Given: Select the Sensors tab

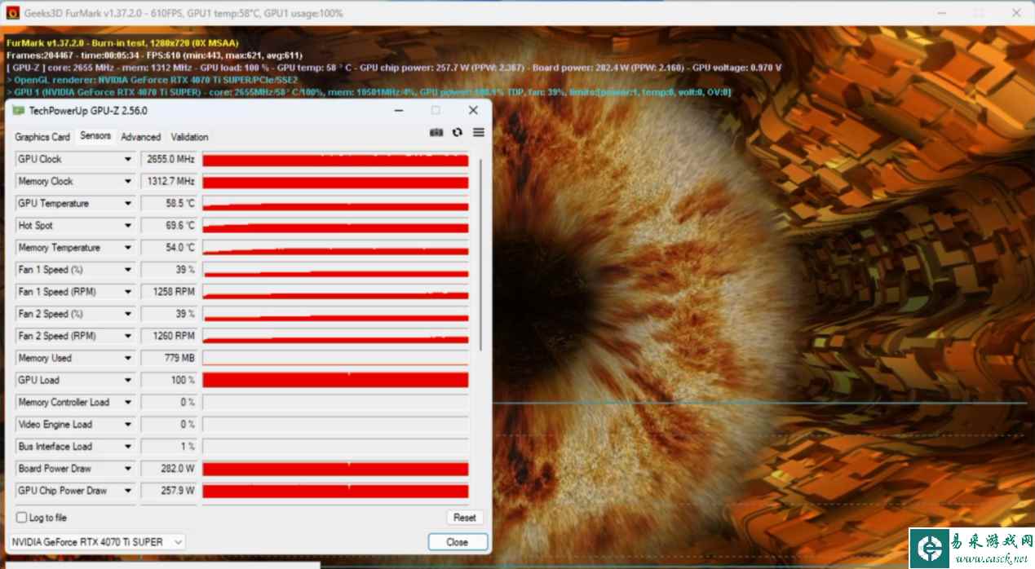Looking at the screenshot, I should pyautogui.click(x=95, y=136).
